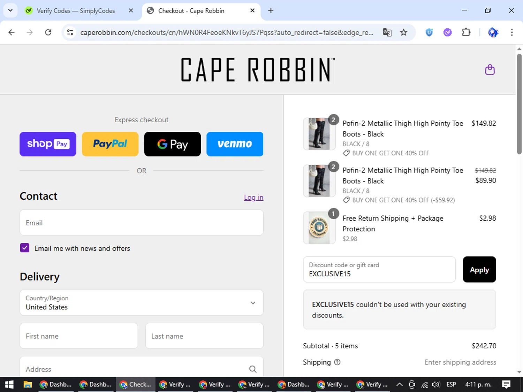Click the Cape Robbin logo
This screenshot has width=523, height=392.
click(x=257, y=70)
